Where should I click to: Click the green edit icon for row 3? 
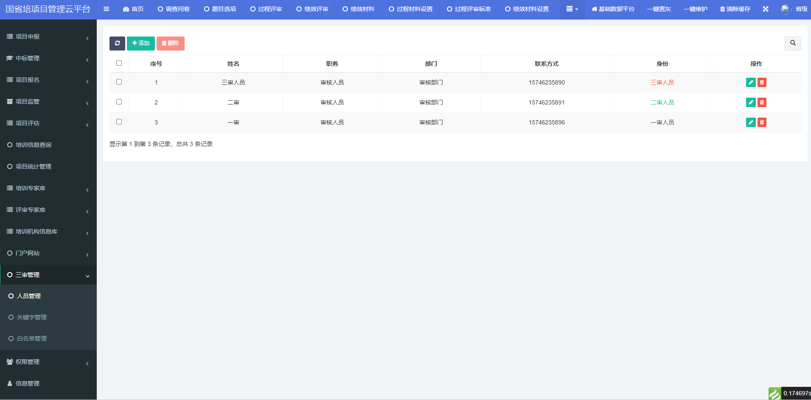[750, 122]
